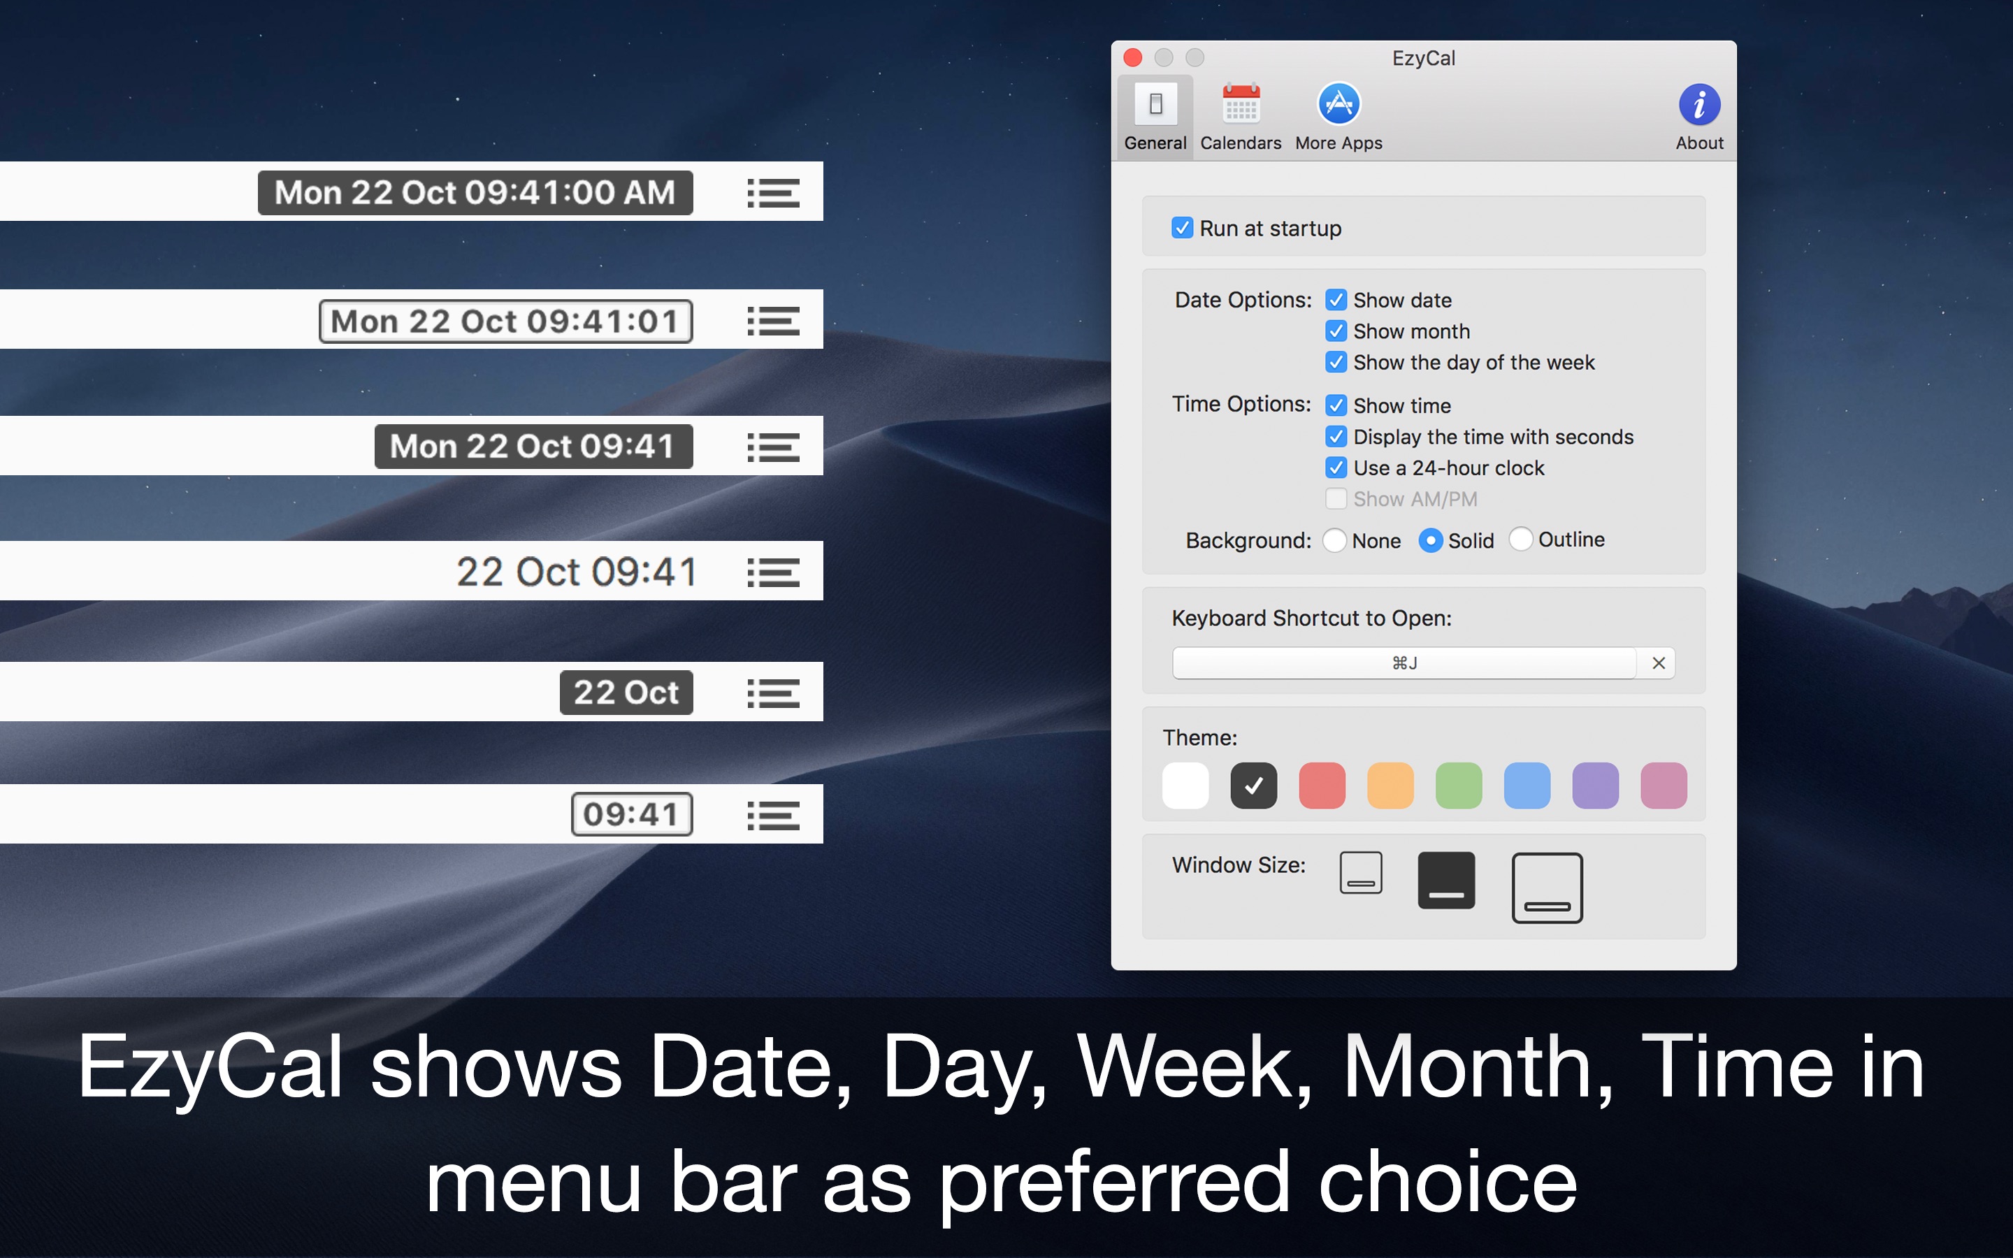Pick the red theme color swatch
This screenshot has width=2013, height=1258.
pos(1322,786)
